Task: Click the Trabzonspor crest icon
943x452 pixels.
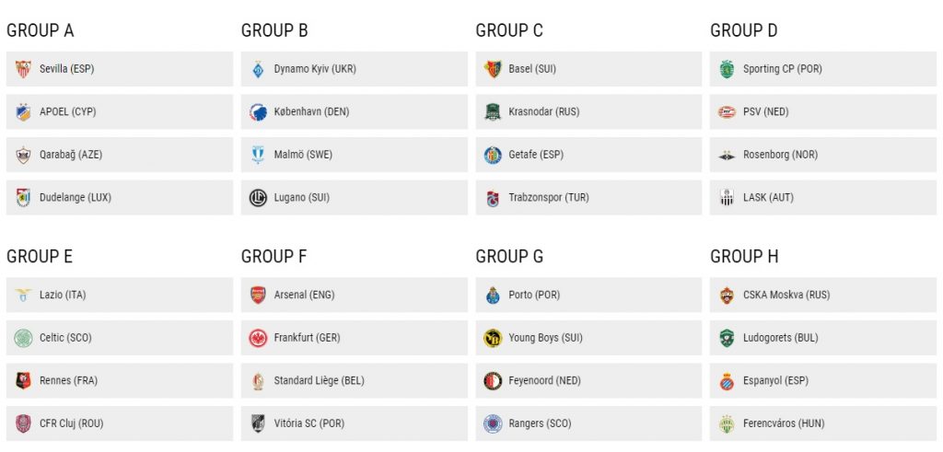Action: point(493,198)
